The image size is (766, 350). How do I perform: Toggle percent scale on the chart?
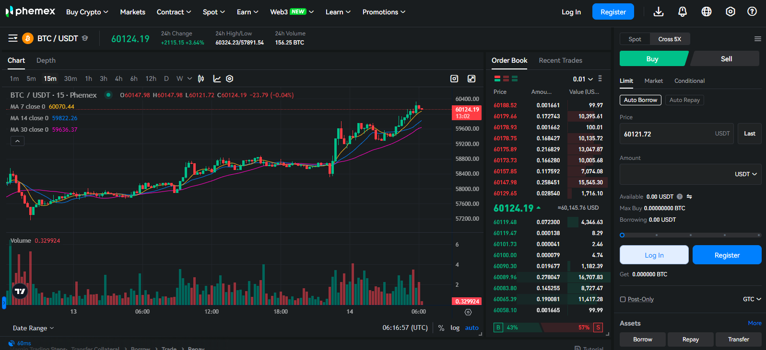click(441, 328)
